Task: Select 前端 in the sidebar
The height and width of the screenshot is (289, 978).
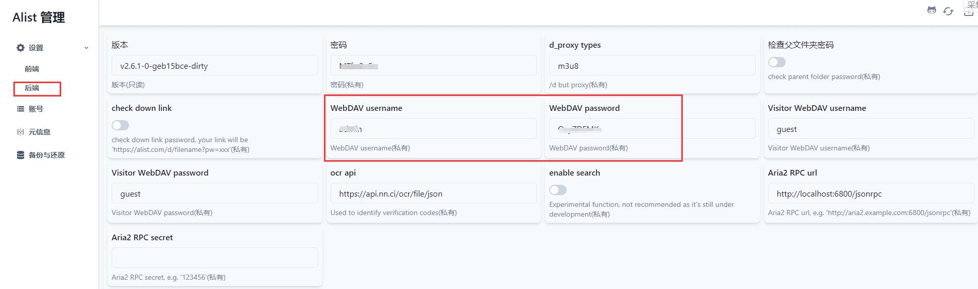Action: [32, 69]
